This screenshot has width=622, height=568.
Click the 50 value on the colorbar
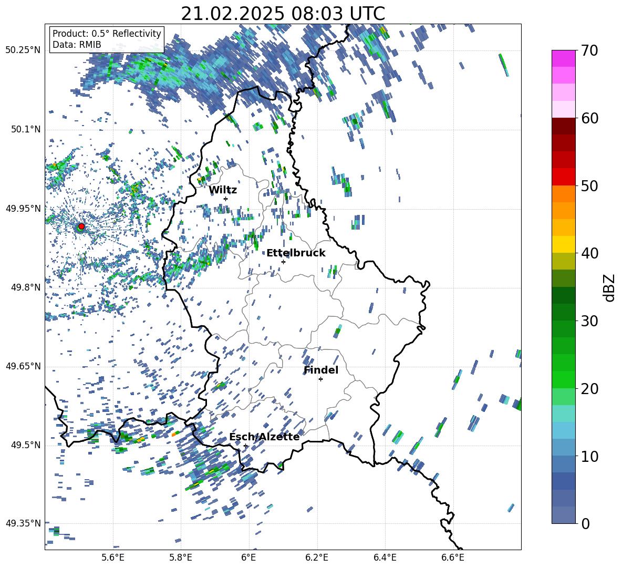pos(589,185)
